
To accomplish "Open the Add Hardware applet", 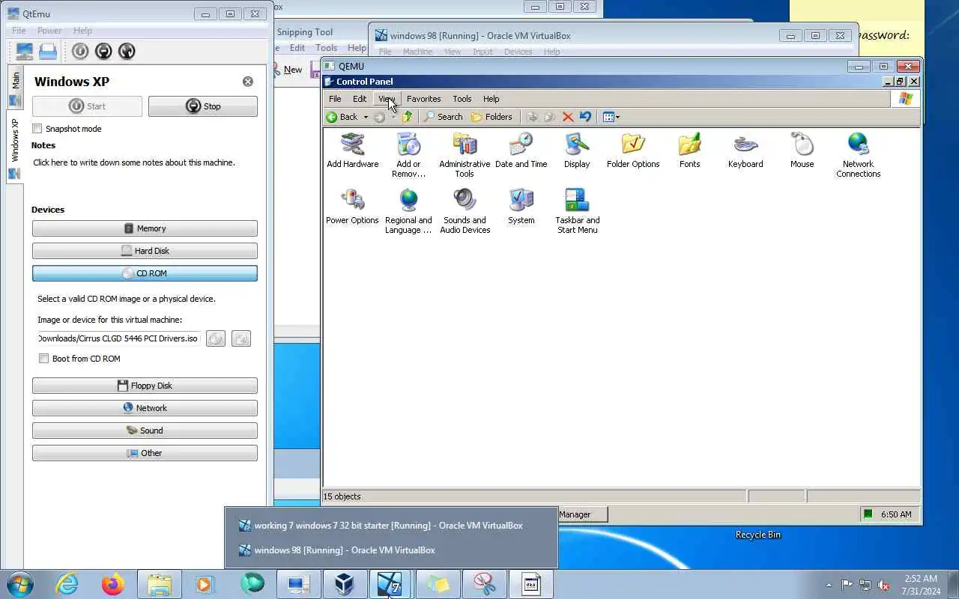I will click(352, 150).
